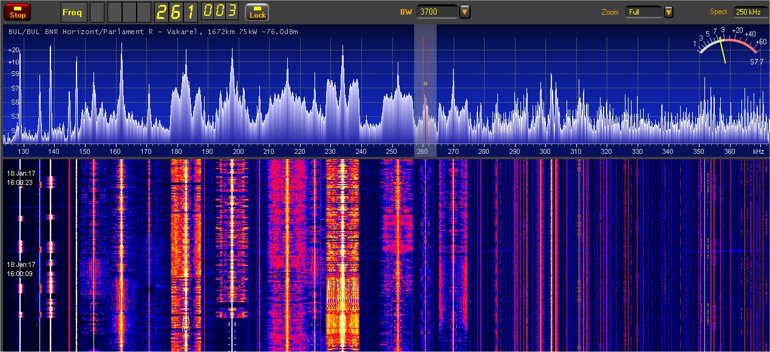This screenshot has width=770, height=352.
Task: Click the Spect. 250 kHz field
Action: point(751,12)
